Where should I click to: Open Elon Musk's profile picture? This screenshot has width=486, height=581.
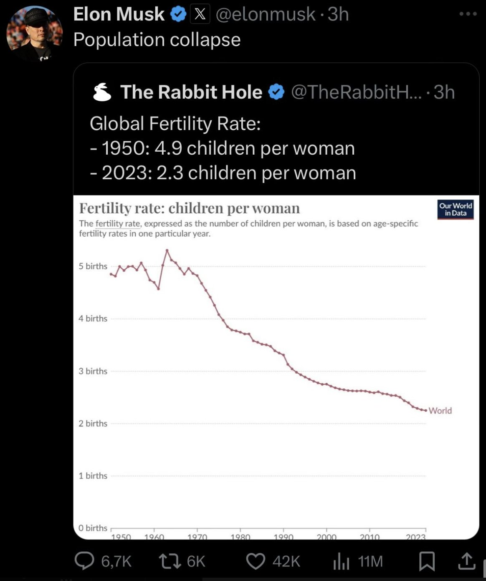pos(34,34)
